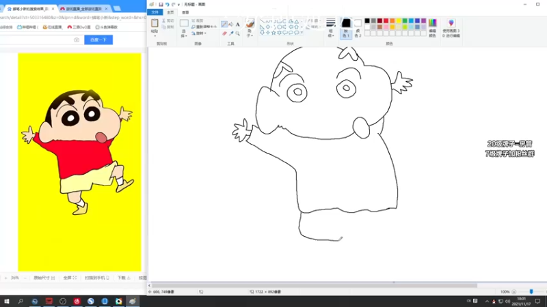Viewport: 547px width, 307px height.
Task: Click the download button below image
Action: (x=124, y=278)
